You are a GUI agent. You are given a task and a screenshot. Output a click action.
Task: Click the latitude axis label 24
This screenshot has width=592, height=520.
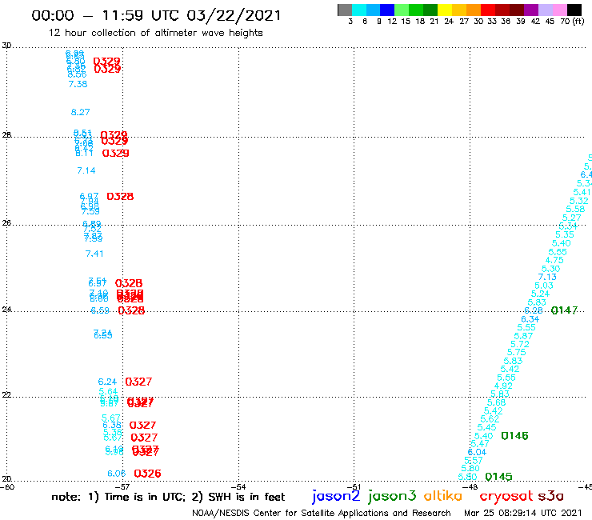6,310
